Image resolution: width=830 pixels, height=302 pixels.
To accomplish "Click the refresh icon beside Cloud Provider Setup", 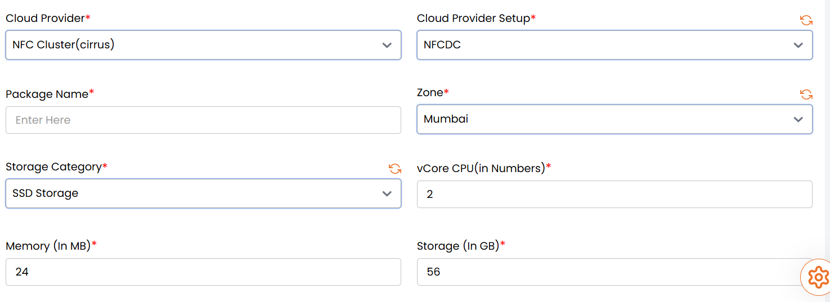I will pyautogui.click(x=806, y=20).
